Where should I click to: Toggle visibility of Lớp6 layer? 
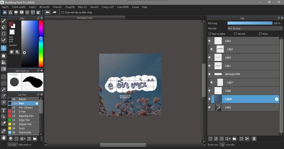(x=209, y=91)
